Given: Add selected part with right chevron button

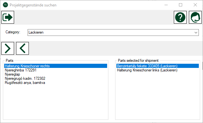Looking at the screenshot, I should [x=8, y=48].
